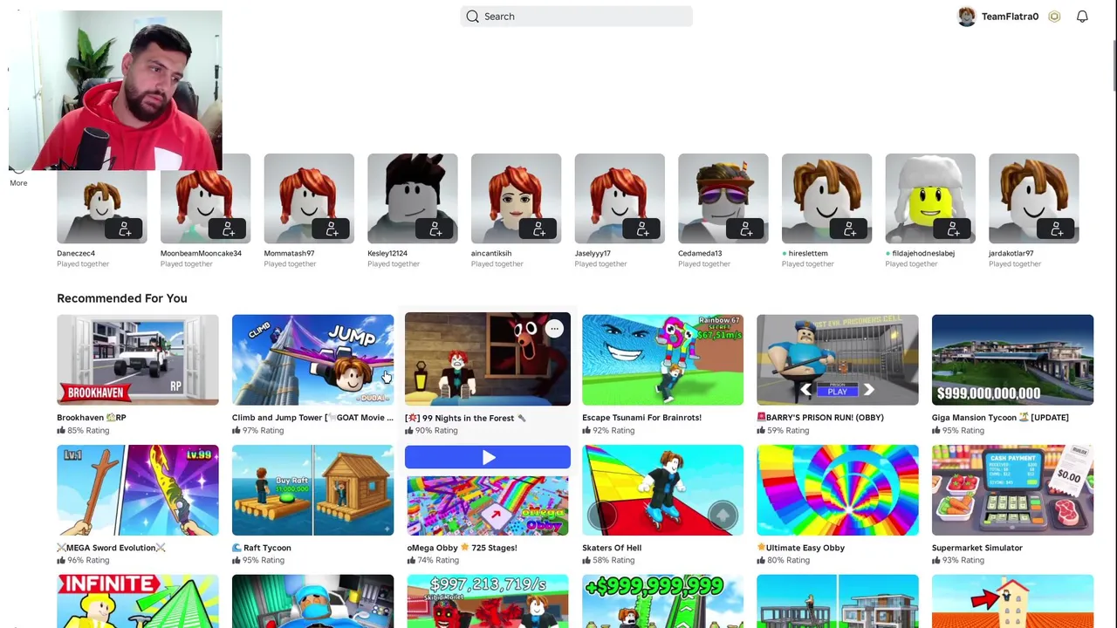Add friend icon on Kesley12124 card
Screen dimensions: 1117x628
435,229
